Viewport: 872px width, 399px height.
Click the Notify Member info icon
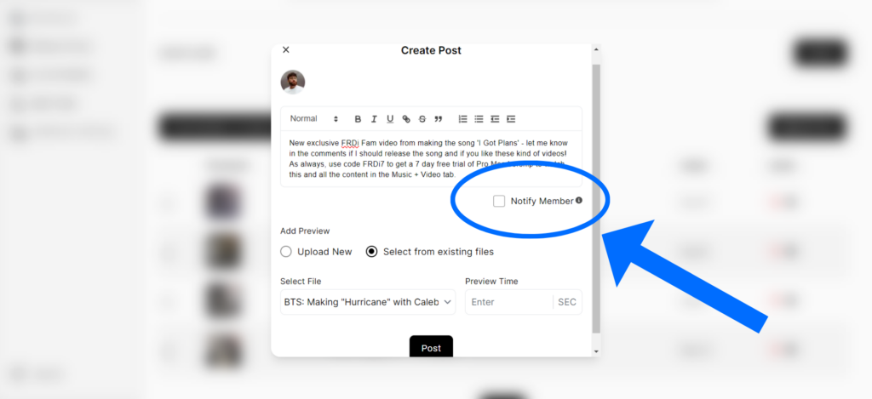tap(579, 200)
